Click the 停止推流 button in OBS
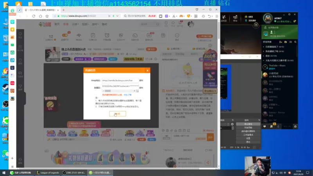 (x=248, y=124)
